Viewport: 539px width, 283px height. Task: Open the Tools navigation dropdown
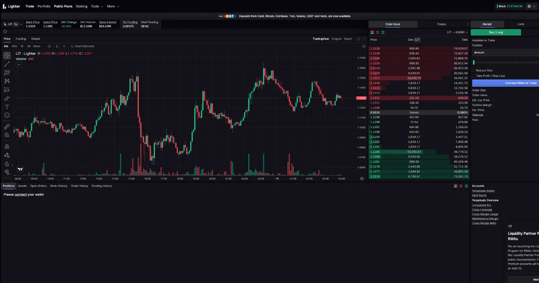(x=96, y=6)
